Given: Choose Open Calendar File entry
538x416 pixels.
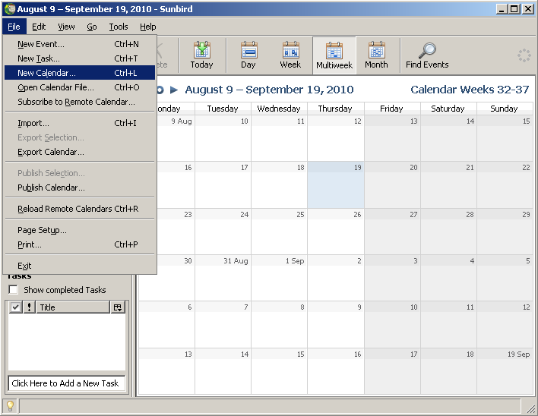Looking at the screenshot, I should (80, 87).
